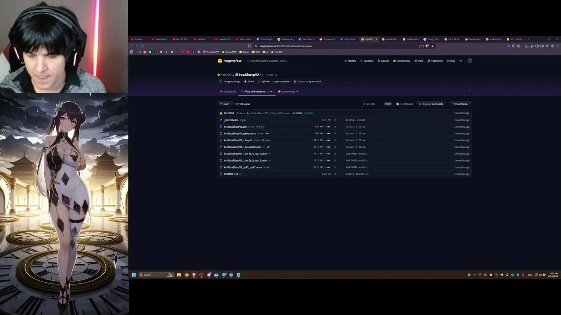Reload the page with browser refresh icon
The height and width of the screenshot is (315, 561).
click(x=142, y=46)
